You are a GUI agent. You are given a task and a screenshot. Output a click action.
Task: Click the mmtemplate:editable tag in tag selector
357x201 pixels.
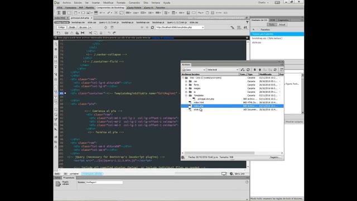point(92,174)
